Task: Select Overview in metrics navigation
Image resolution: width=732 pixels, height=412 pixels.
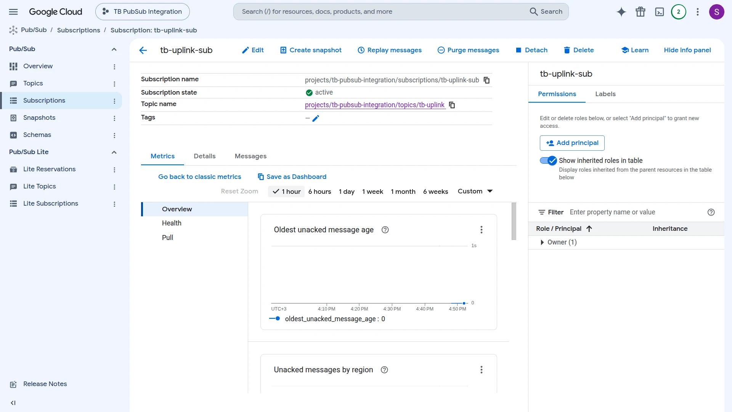Action: click(195, 209)
